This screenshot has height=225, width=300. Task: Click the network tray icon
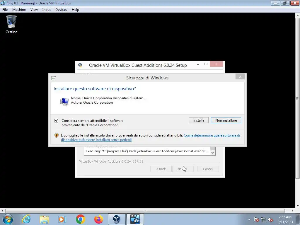pos(263,219)
